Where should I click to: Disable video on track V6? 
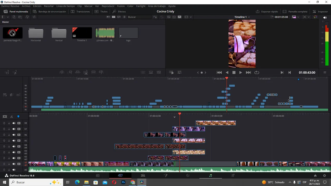pyautogui.click(x=19, y=135)
